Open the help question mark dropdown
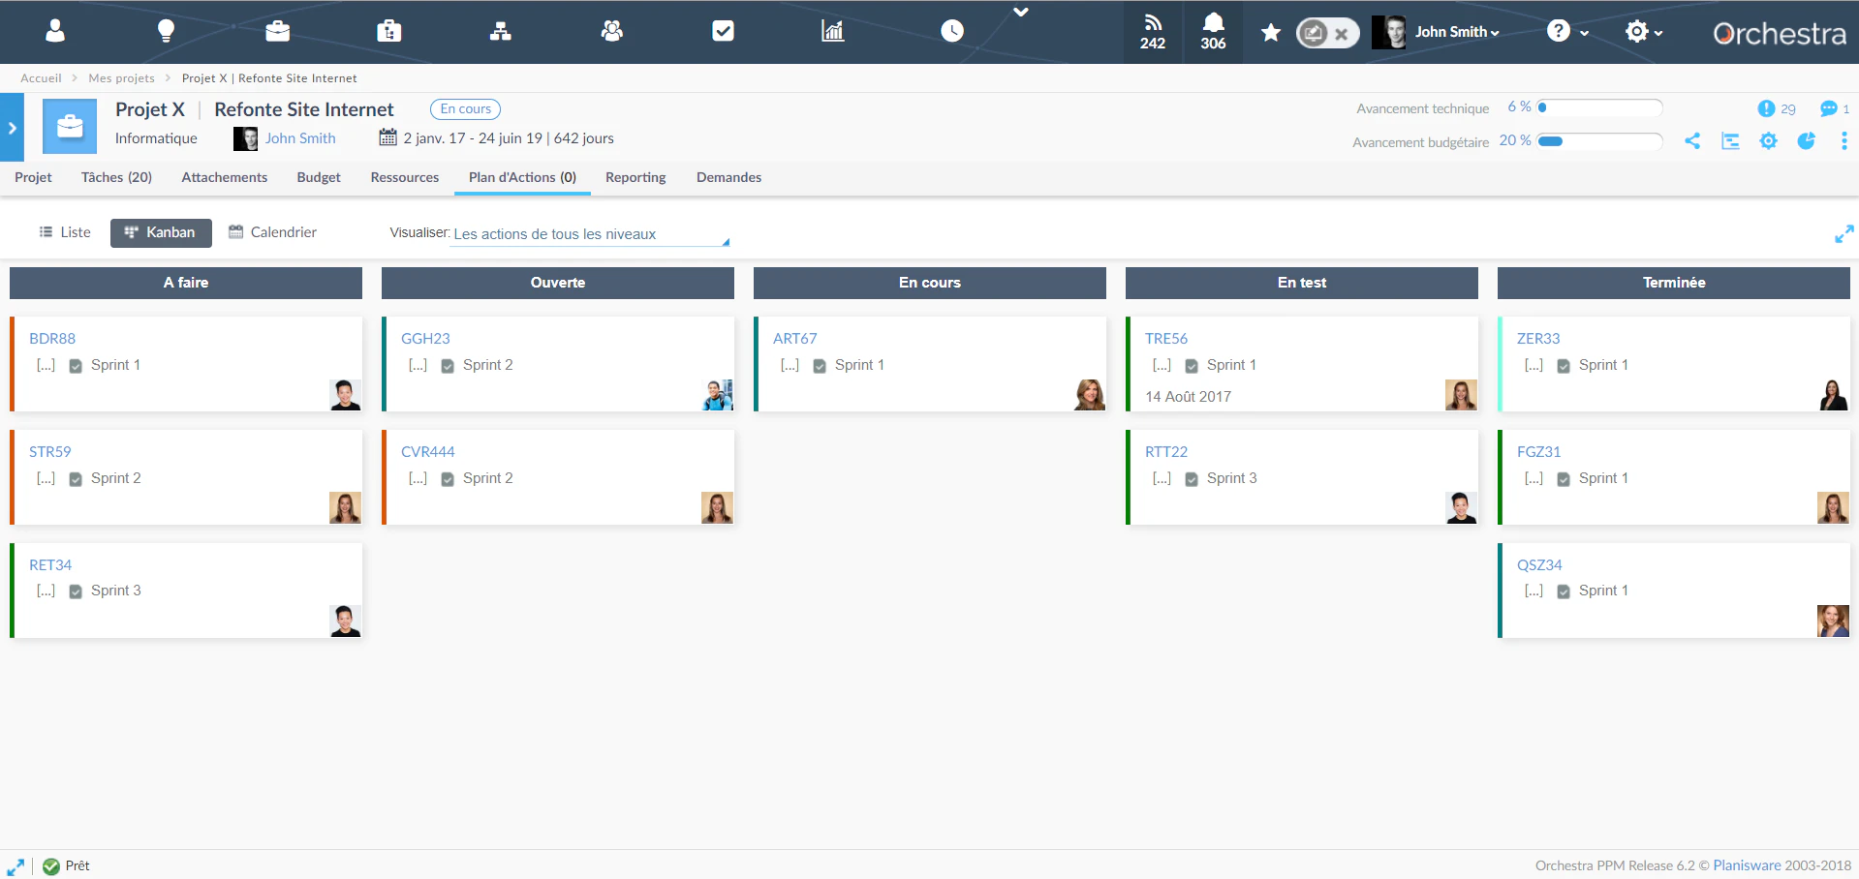 tap(1567, 32)
